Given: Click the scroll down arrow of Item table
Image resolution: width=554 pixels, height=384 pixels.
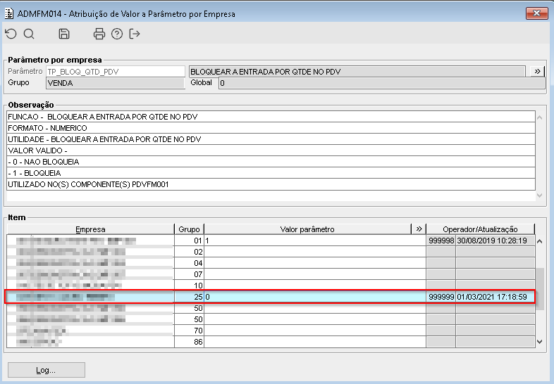Looking at the screenshot, I should click(539, 341).
